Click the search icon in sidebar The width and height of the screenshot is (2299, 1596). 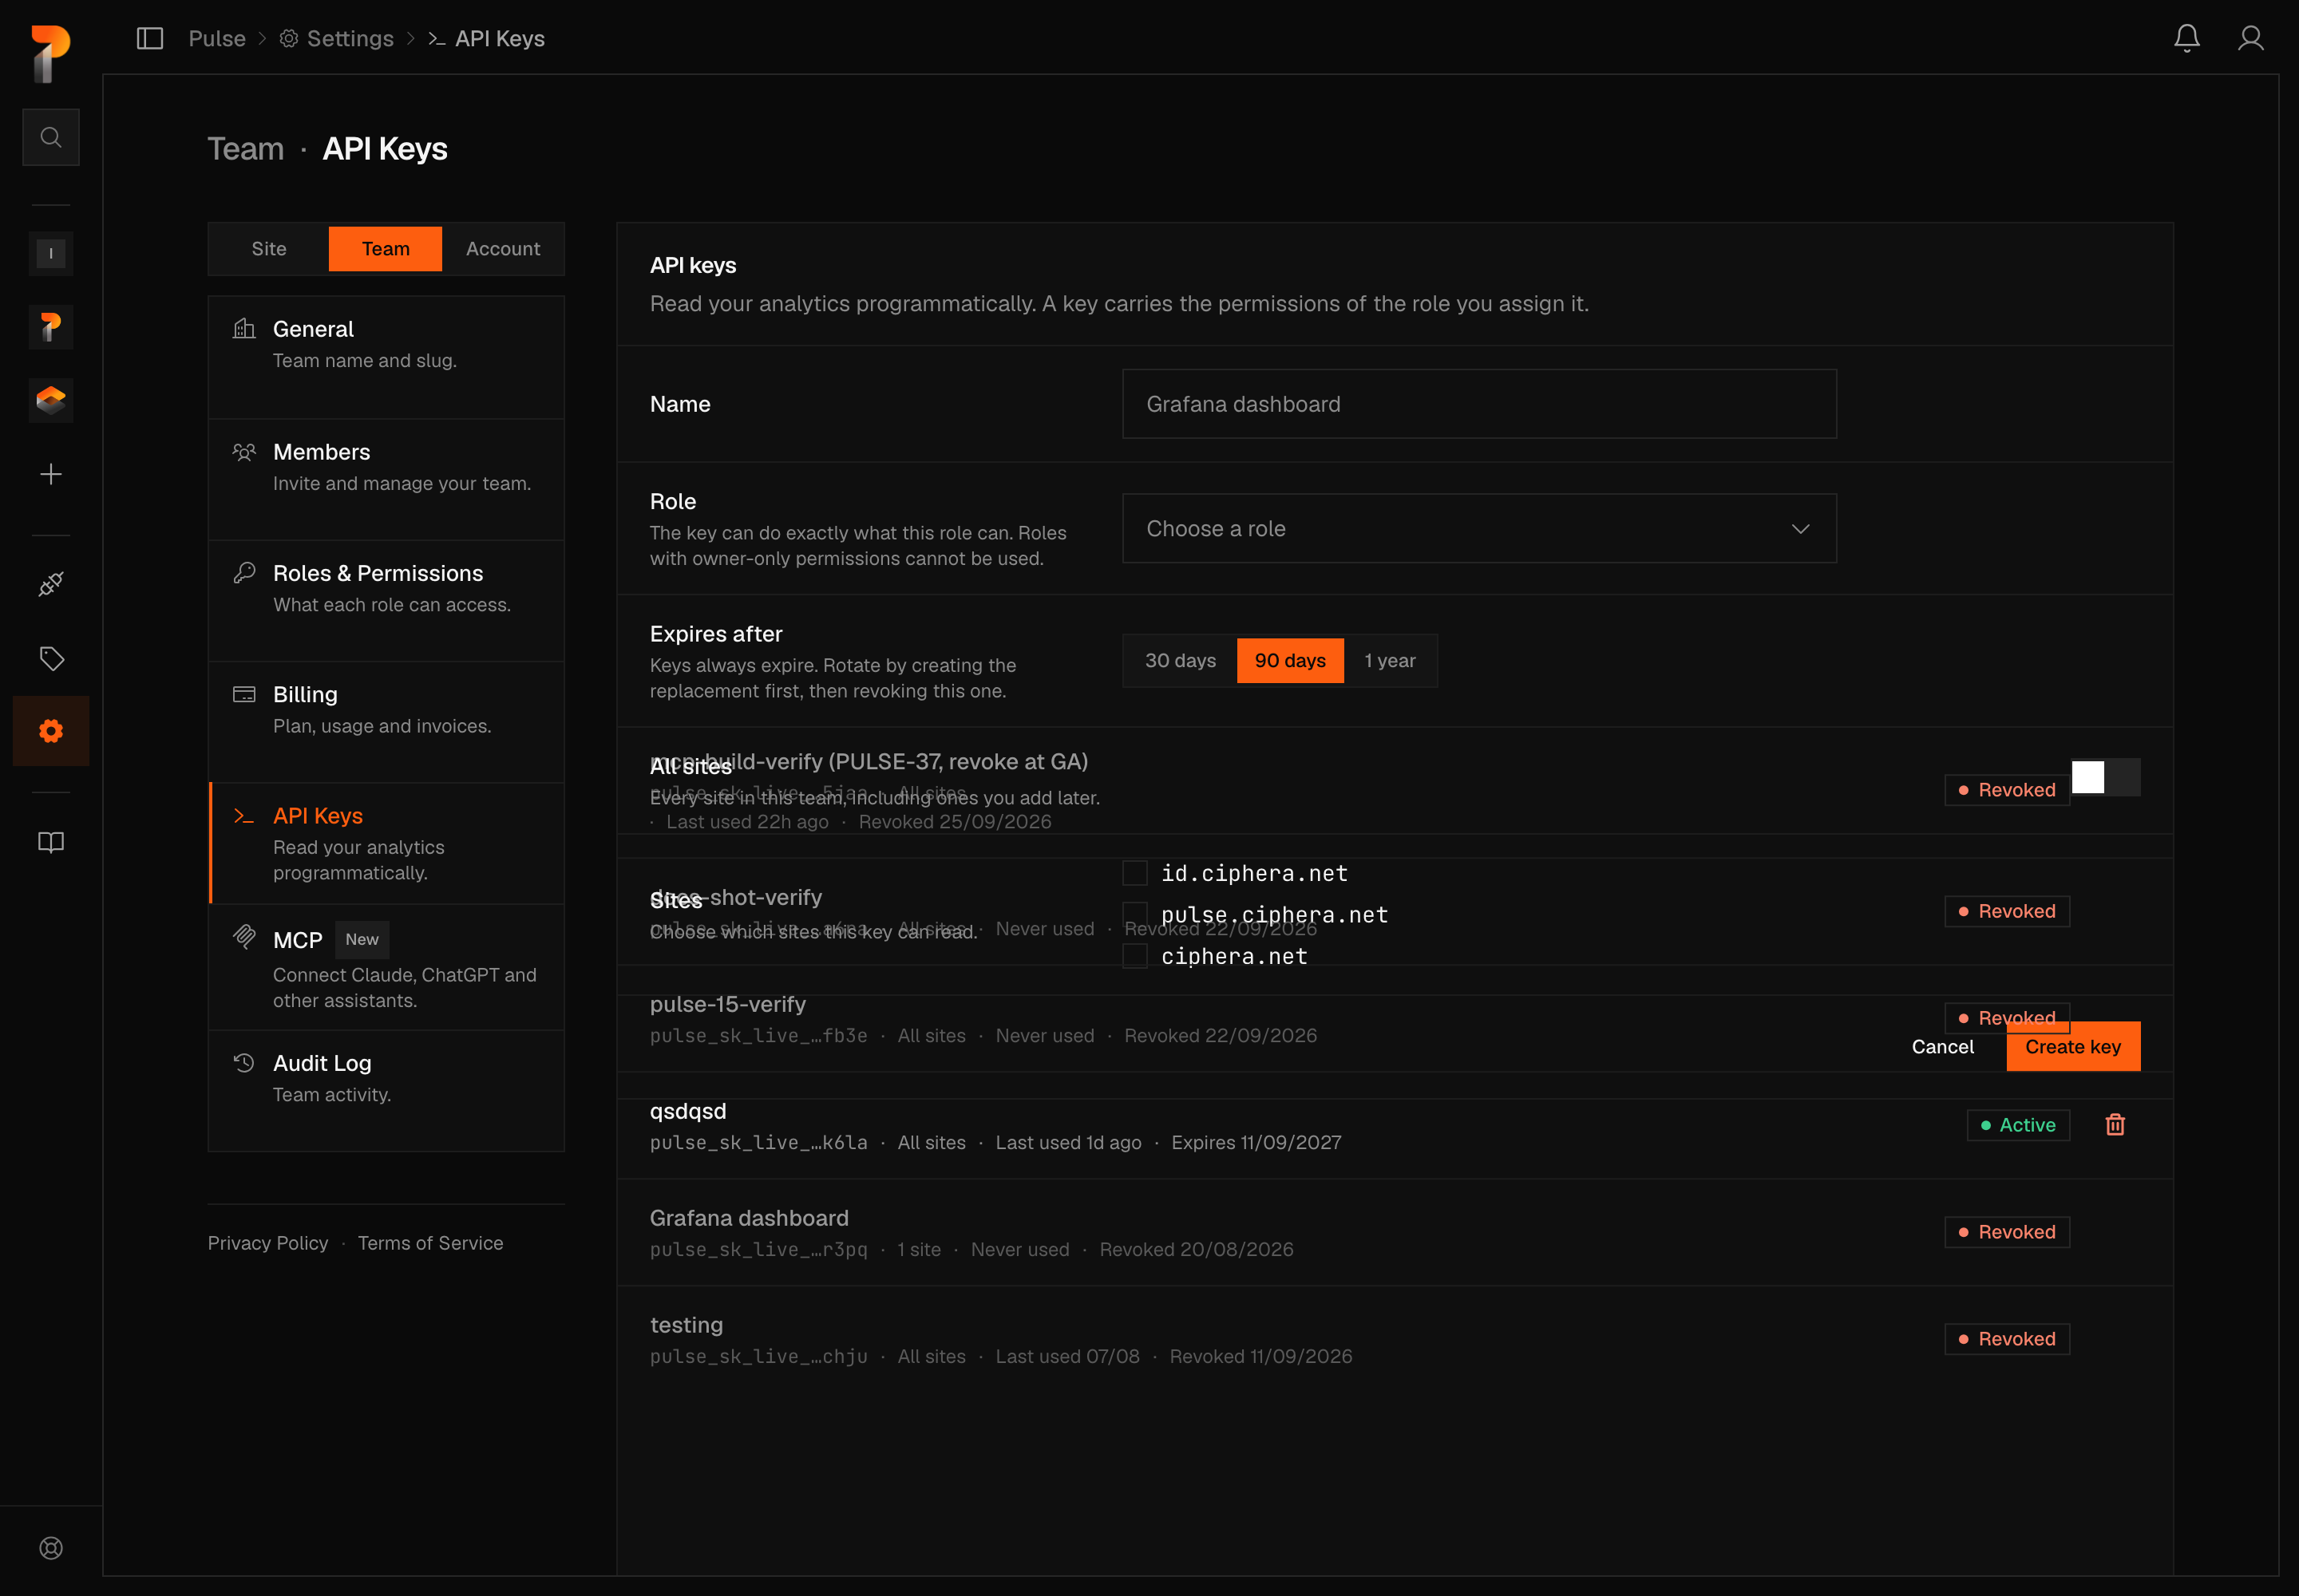[51, 137]
